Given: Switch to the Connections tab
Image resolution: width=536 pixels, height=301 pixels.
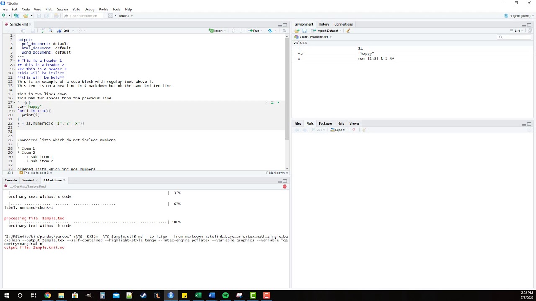Looking at the screenshot, I should (x=343, y=24).
